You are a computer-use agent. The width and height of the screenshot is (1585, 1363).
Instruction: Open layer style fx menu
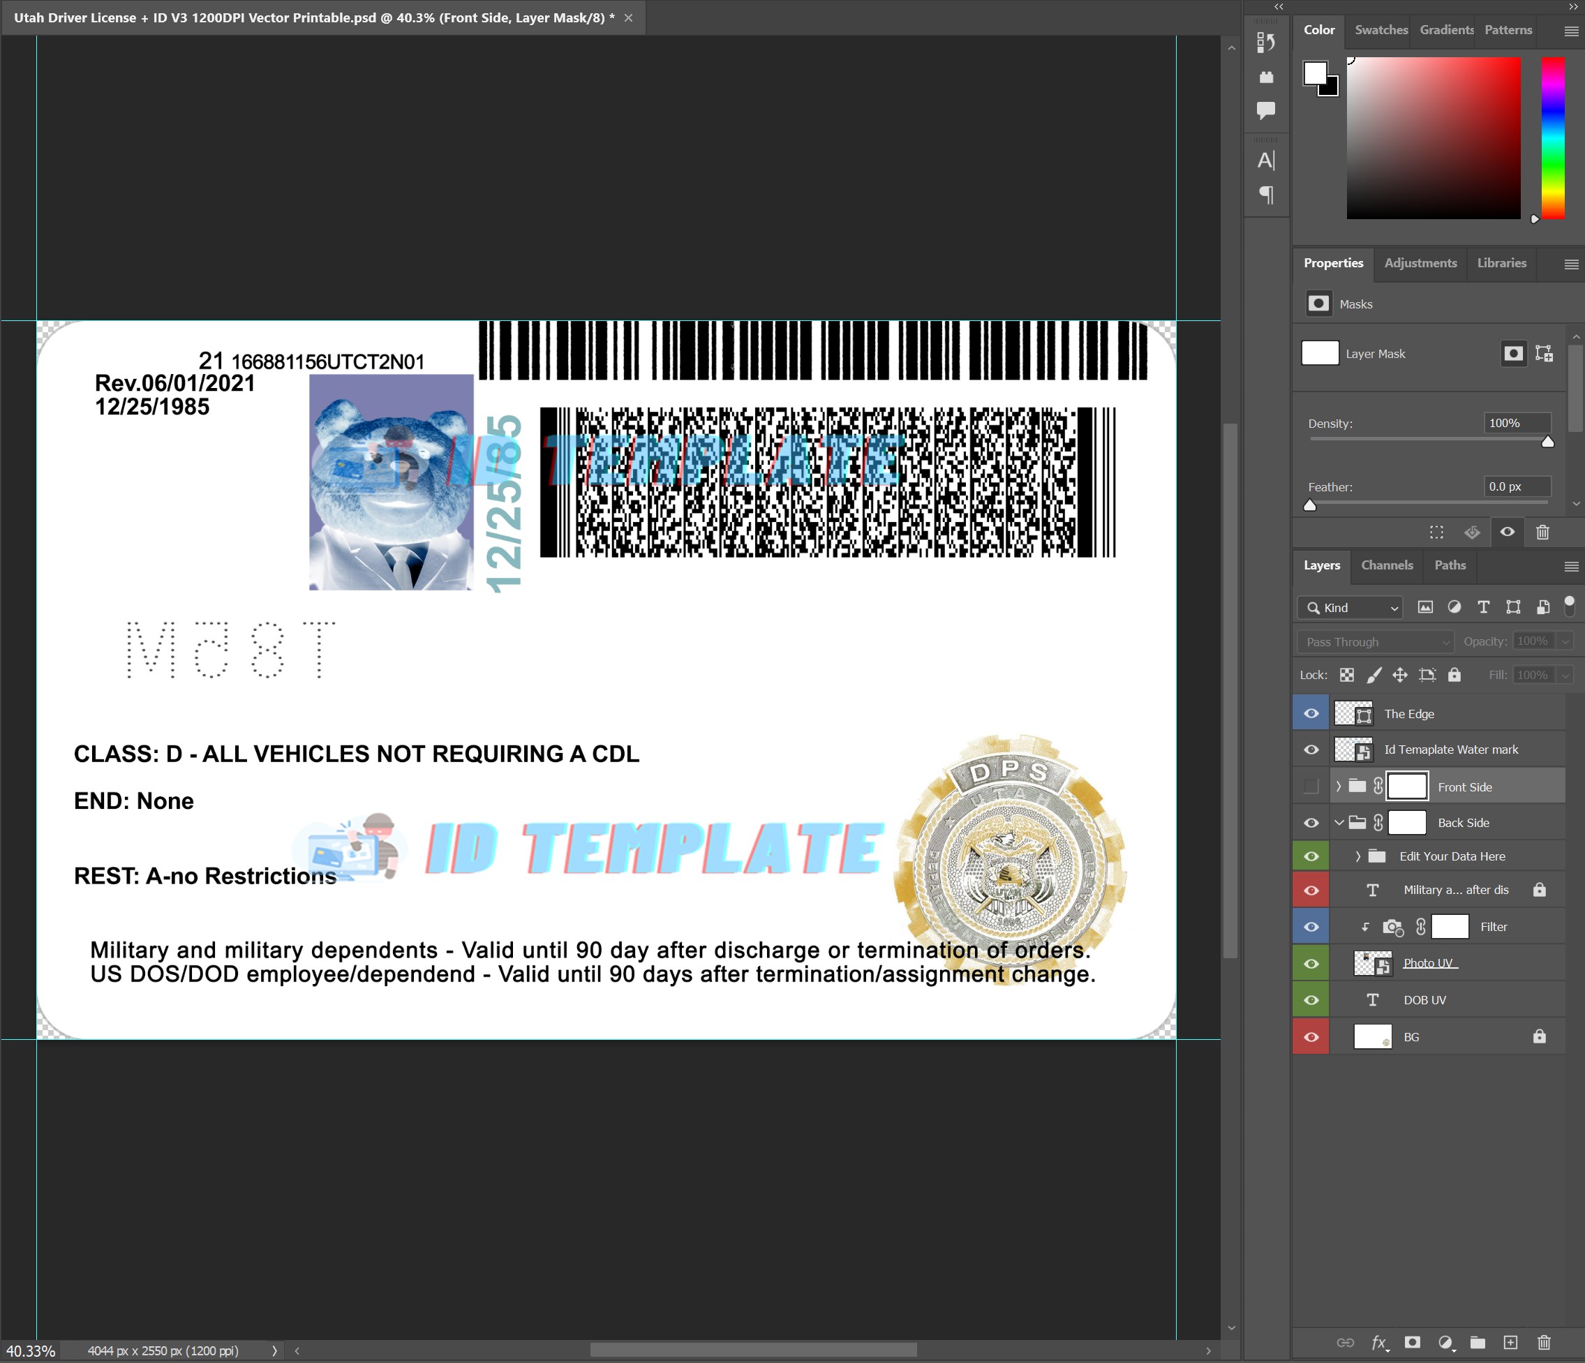click(x=1379, y=1342)
